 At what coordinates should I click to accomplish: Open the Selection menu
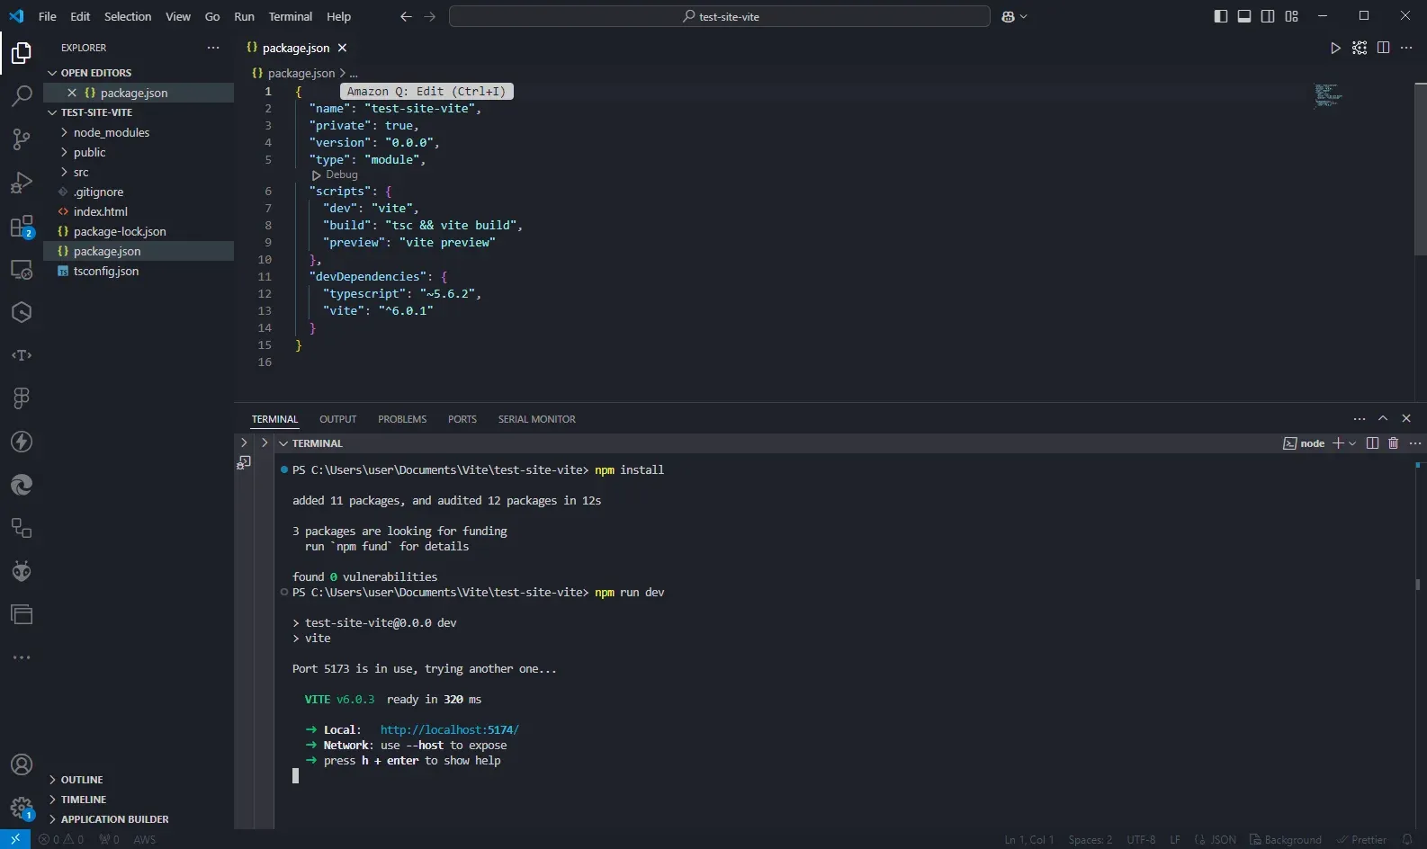[x=128, y=16]
